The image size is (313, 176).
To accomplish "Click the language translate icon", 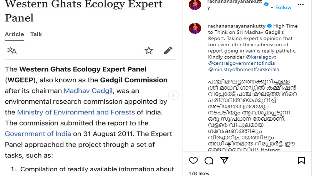I will pyautogui.click(x=12, y=50).
